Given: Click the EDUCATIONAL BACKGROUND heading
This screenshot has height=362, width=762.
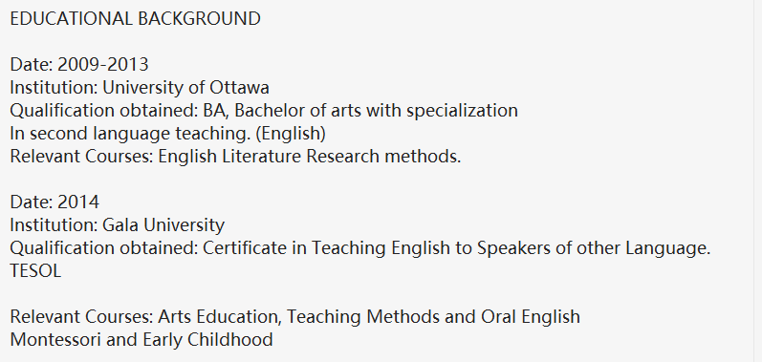Looking at the screenshot, I should 135,19.
